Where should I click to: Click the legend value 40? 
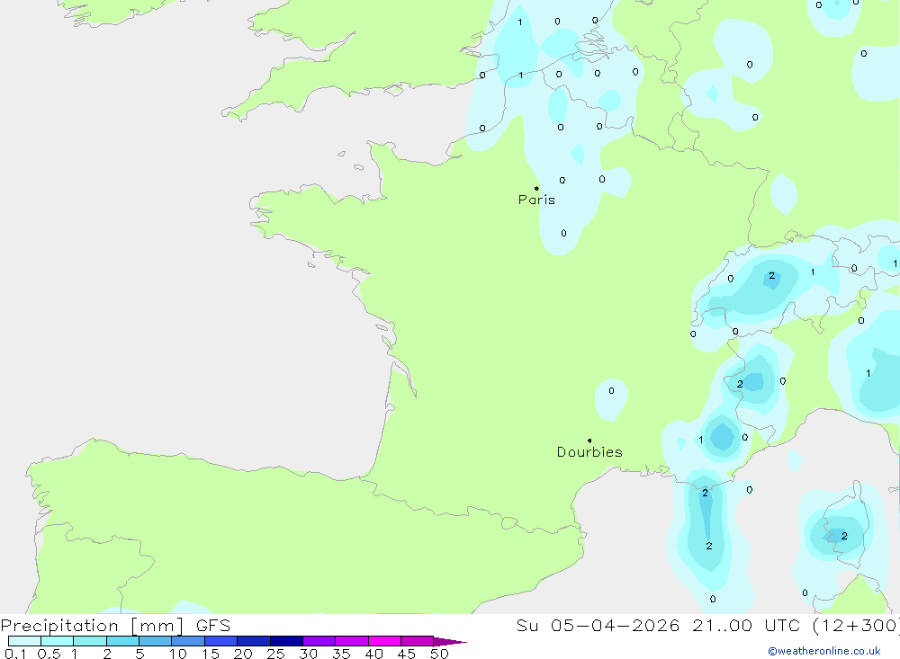pos(373,654)
